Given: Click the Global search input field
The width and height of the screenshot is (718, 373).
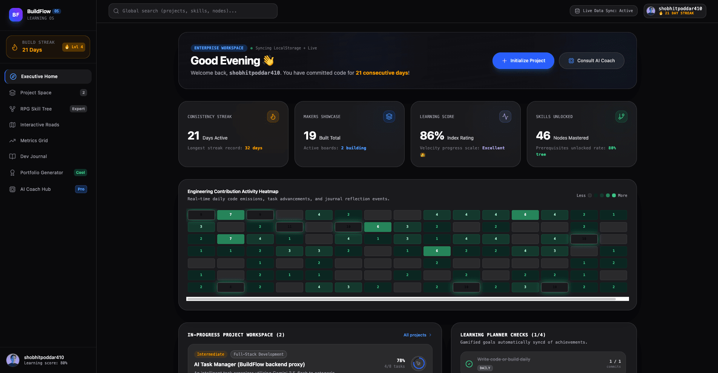Looking at the screenshot, I should (x=193, y=11).
